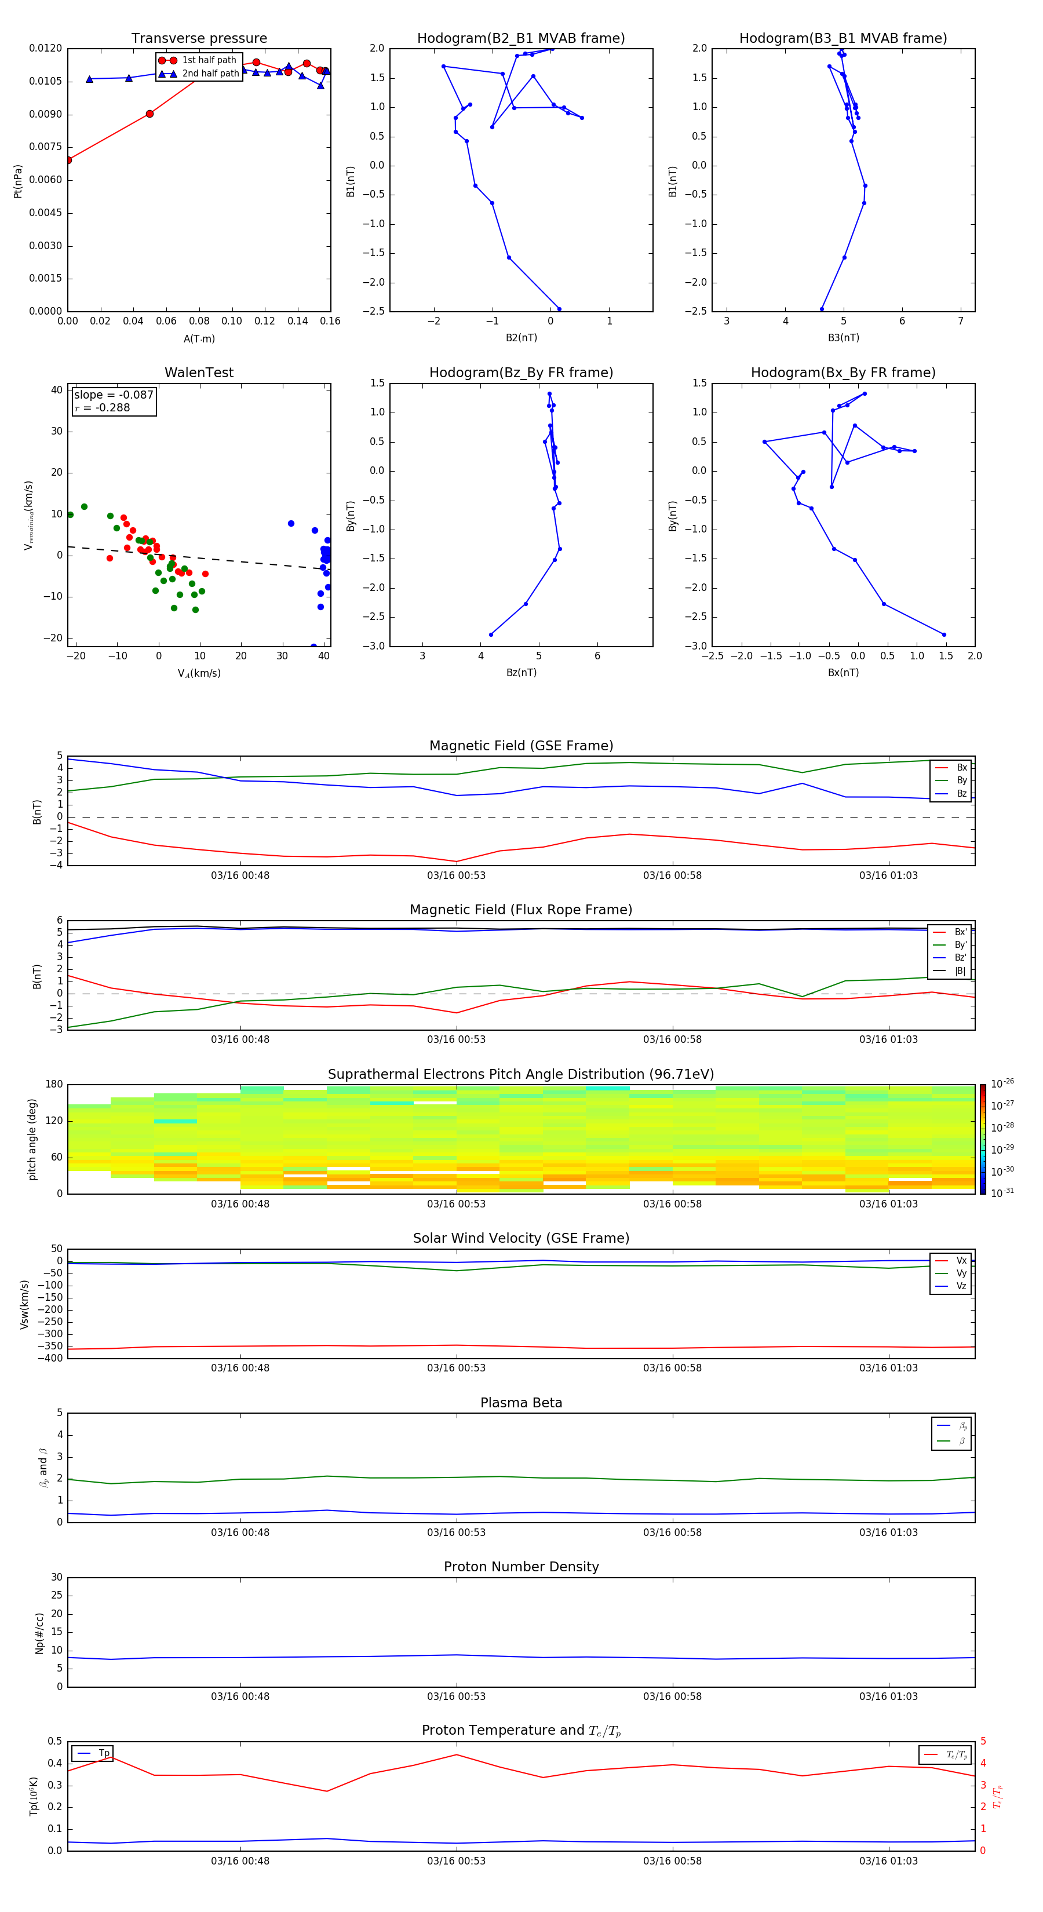
Task: Click Vz in the solar wind legend
Action: tap(951, 1286)
